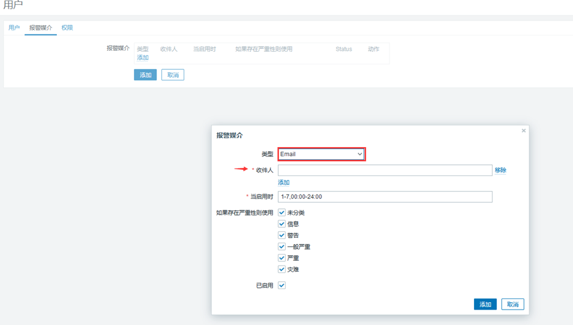Disable the 已启用 checkbox
The height and width of the screenshot is (325, 573).
tap(282, 285)
